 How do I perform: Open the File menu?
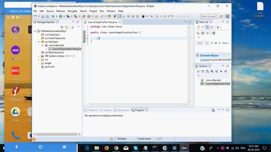click(x=35, y=11)
